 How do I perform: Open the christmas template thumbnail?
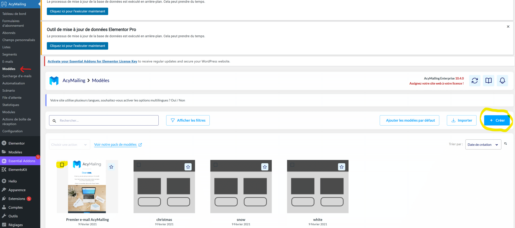[164, 187]
